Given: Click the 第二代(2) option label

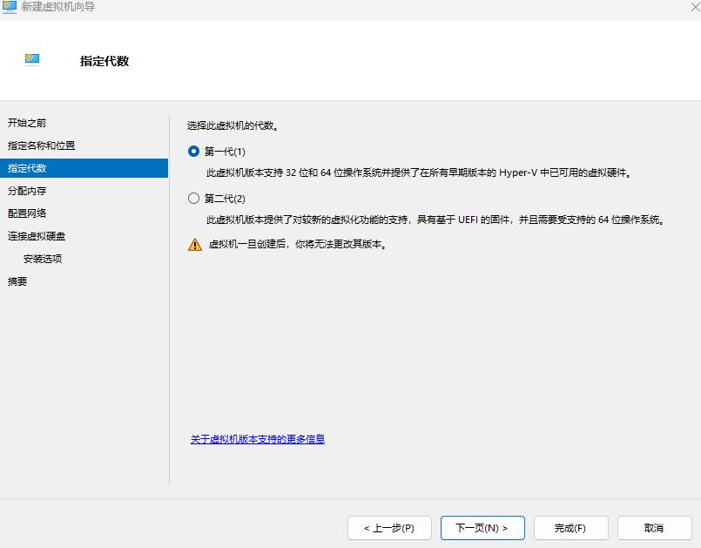Looking at the screenshot, I should pos(225,199).
